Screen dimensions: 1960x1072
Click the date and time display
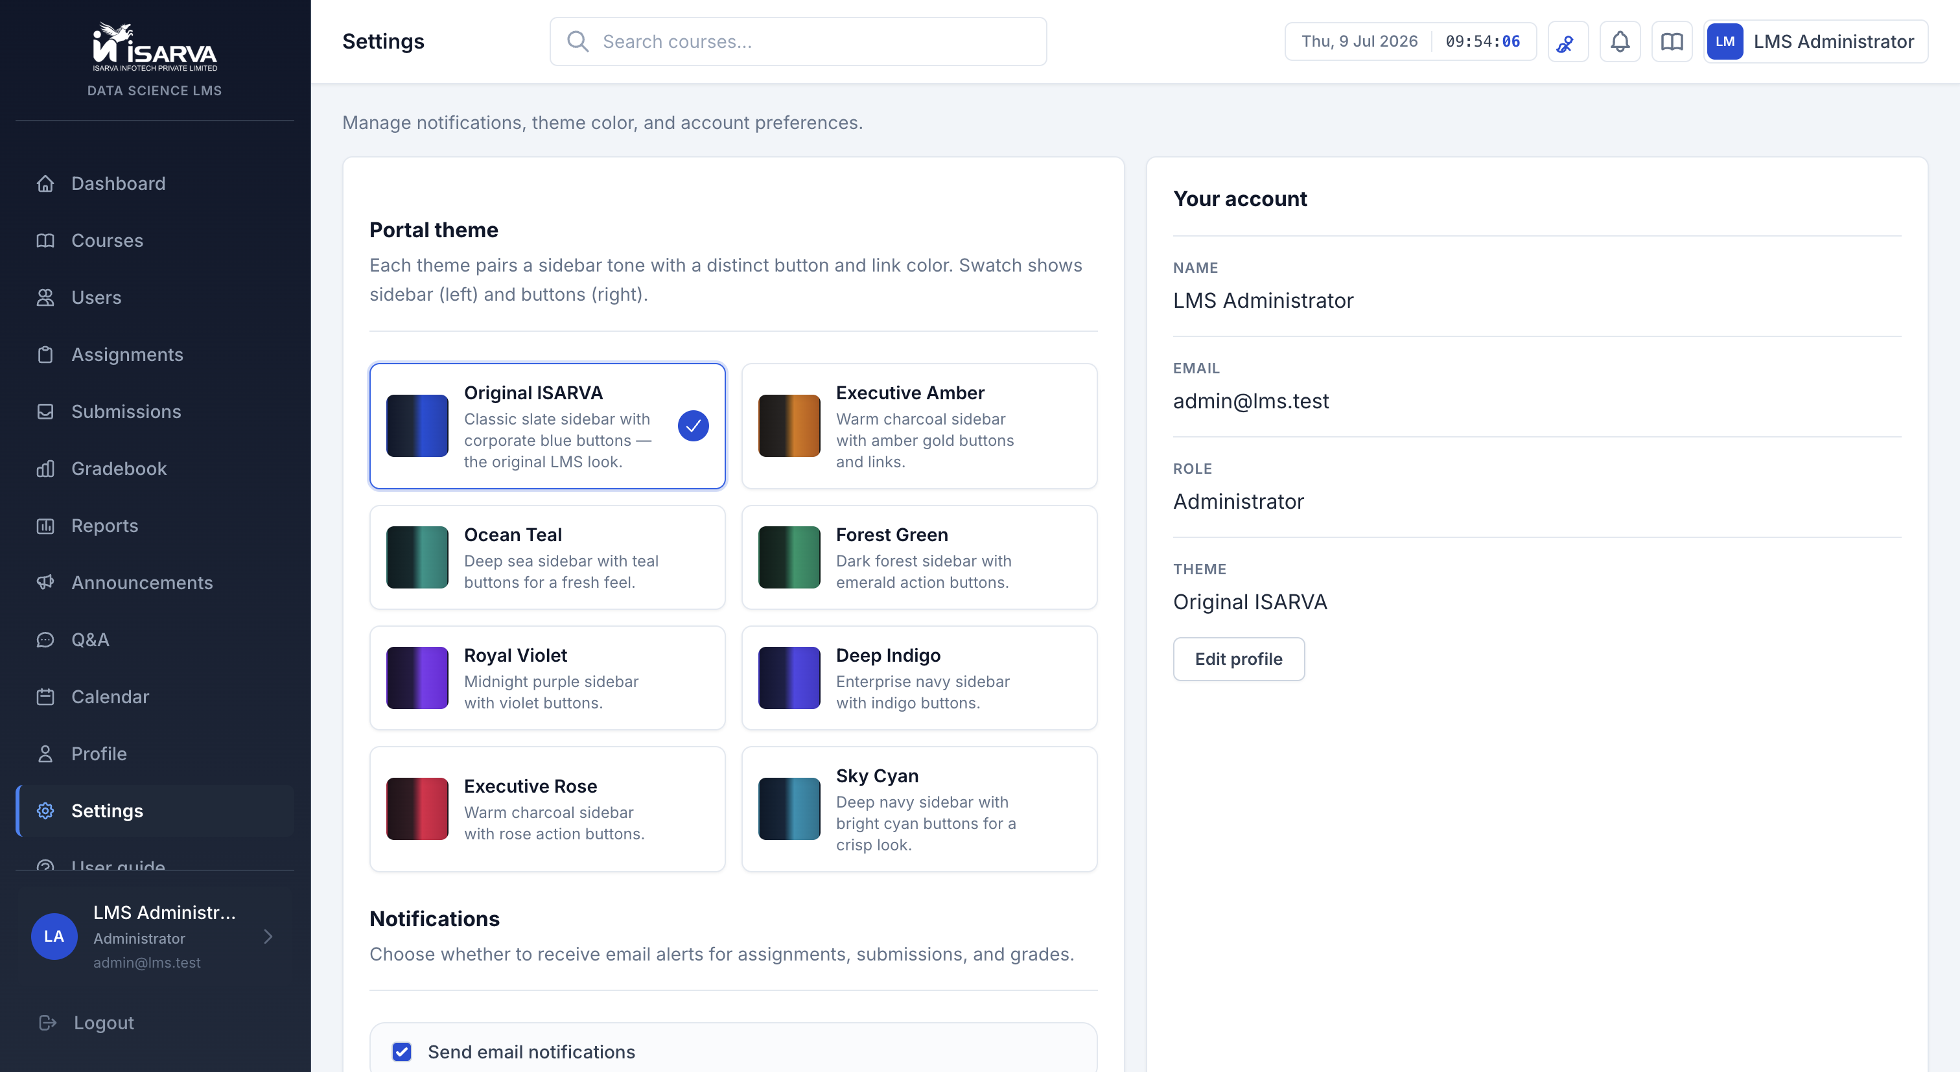coord(1410,42)
